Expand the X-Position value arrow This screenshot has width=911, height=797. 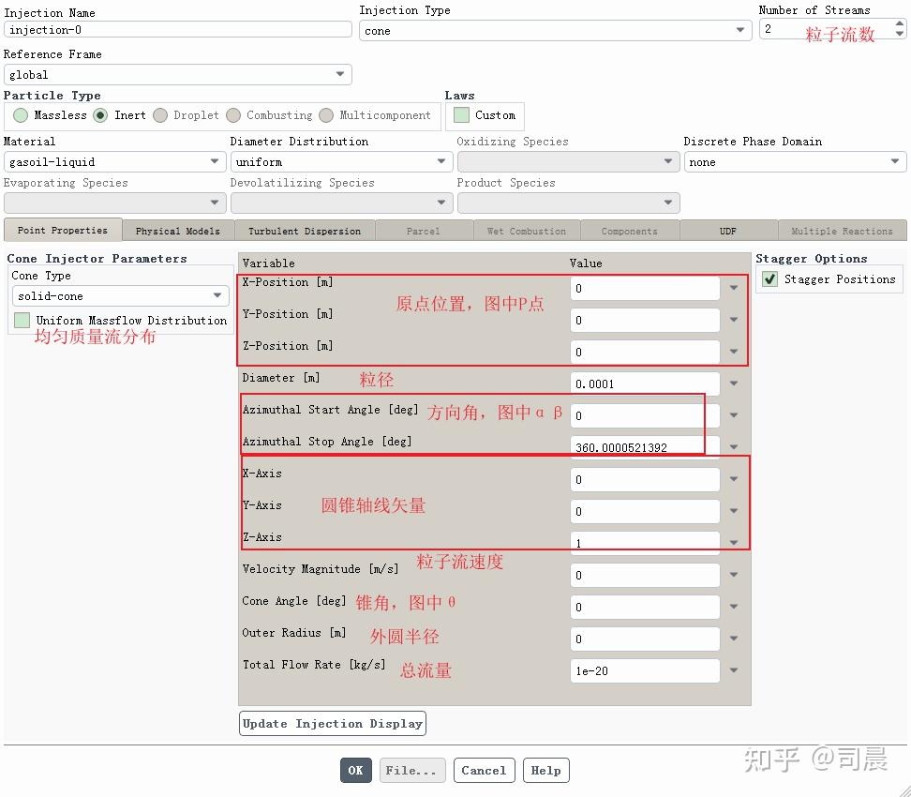click(734, 288)
